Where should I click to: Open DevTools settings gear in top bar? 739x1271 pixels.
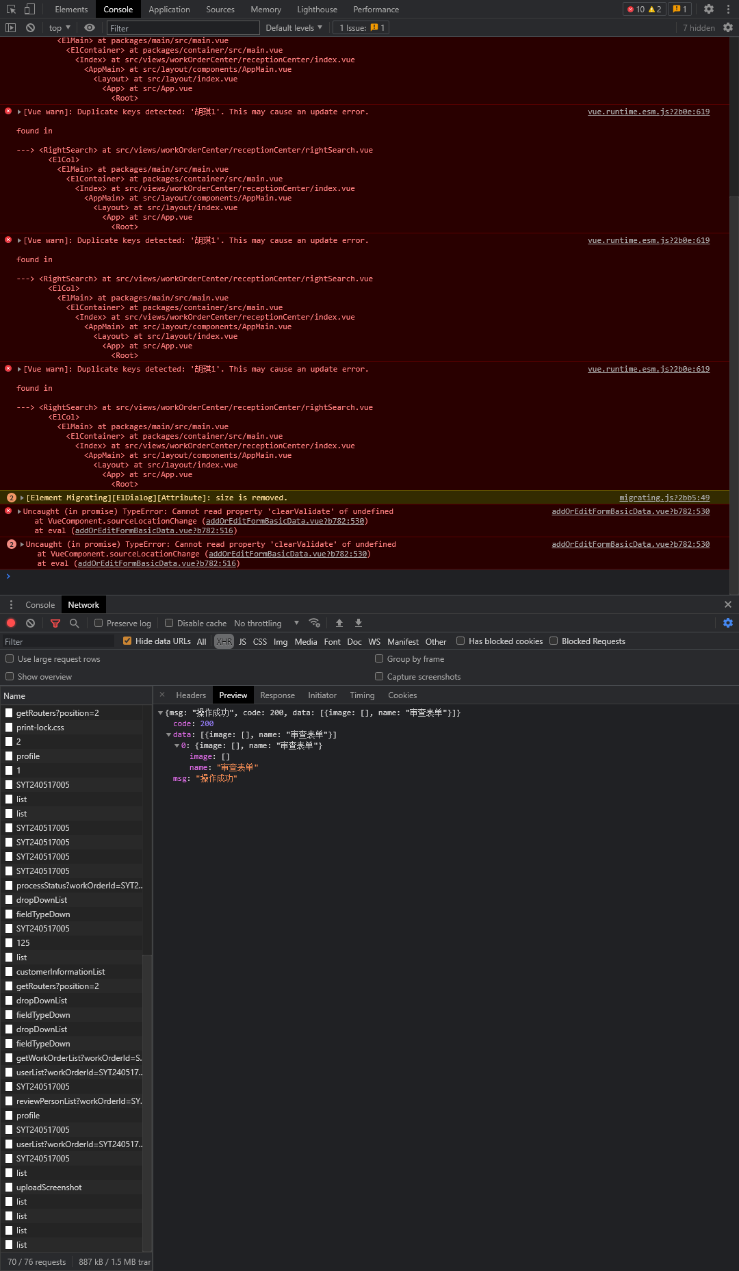(709, 10)
